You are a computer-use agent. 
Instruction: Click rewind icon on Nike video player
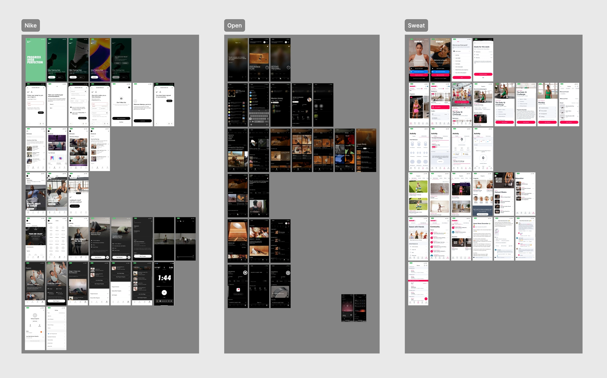coord(180,239)
